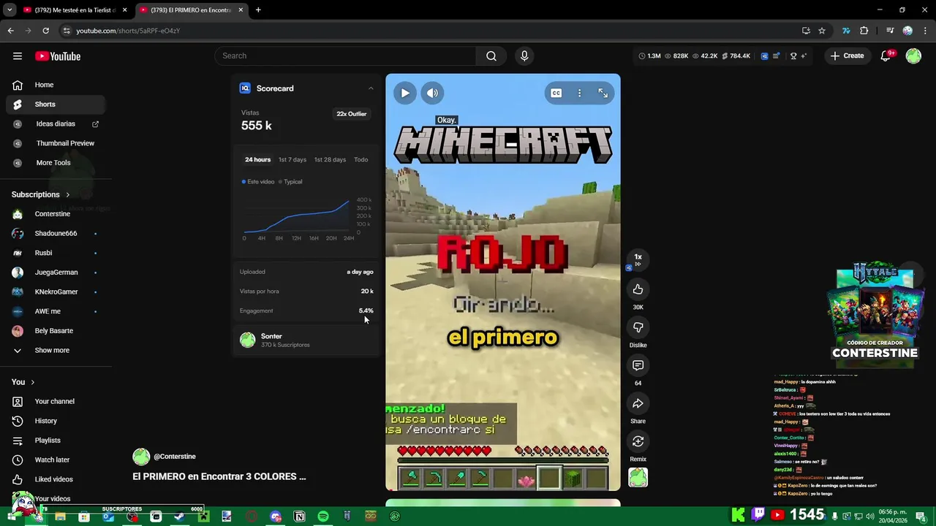This screenshot has width=936, height=526.
Task: Open the comments with 64 count
Action: [638, 365]
